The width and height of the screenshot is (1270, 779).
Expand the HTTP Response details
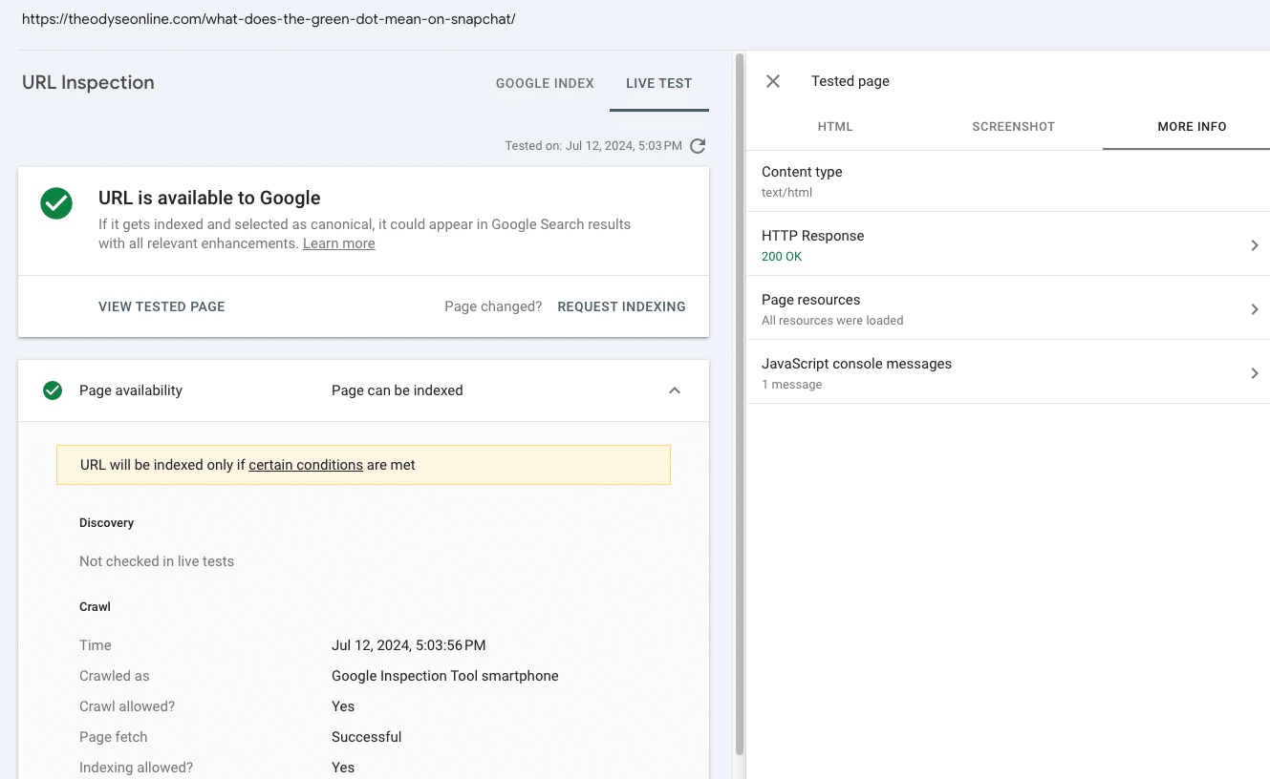click(x=1254, y=245)
